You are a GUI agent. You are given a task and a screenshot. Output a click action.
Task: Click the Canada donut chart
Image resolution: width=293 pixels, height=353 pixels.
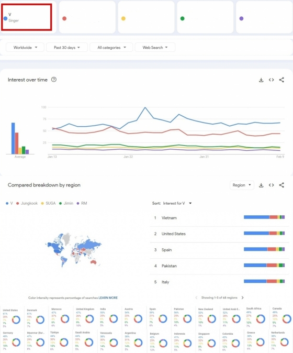click(287, 319)
